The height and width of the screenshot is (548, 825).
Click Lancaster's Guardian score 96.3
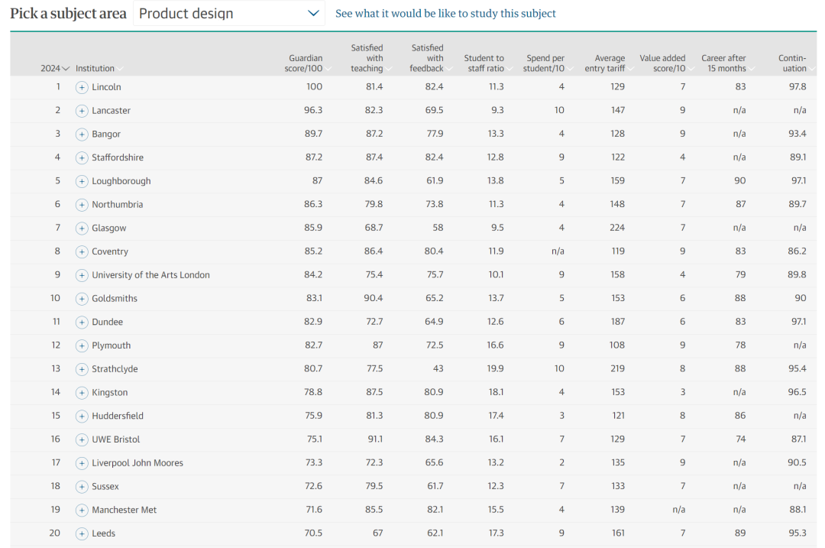coord(313,110)
